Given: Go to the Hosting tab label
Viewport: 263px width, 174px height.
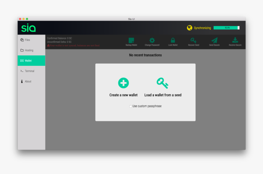Looking at the screenshot, I should 29,50.
